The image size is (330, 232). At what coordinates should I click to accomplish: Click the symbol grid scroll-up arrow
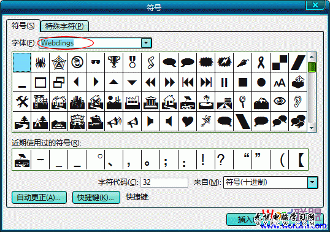(x=312, y=57)
